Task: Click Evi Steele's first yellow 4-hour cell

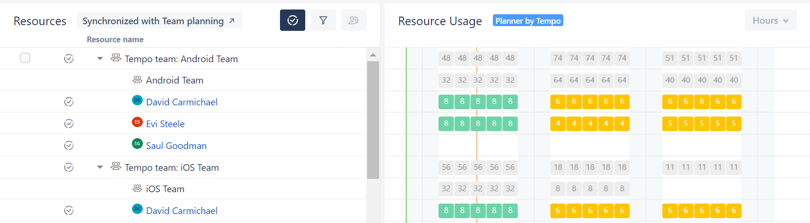Action: (x=558, y=123)
